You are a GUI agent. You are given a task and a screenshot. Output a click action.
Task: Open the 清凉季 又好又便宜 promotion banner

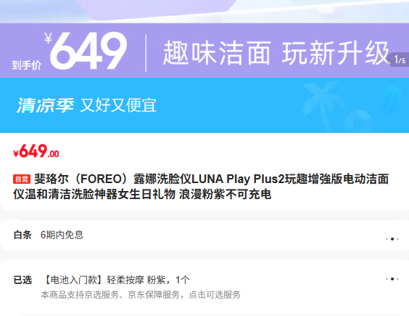[x=204, y=105]
